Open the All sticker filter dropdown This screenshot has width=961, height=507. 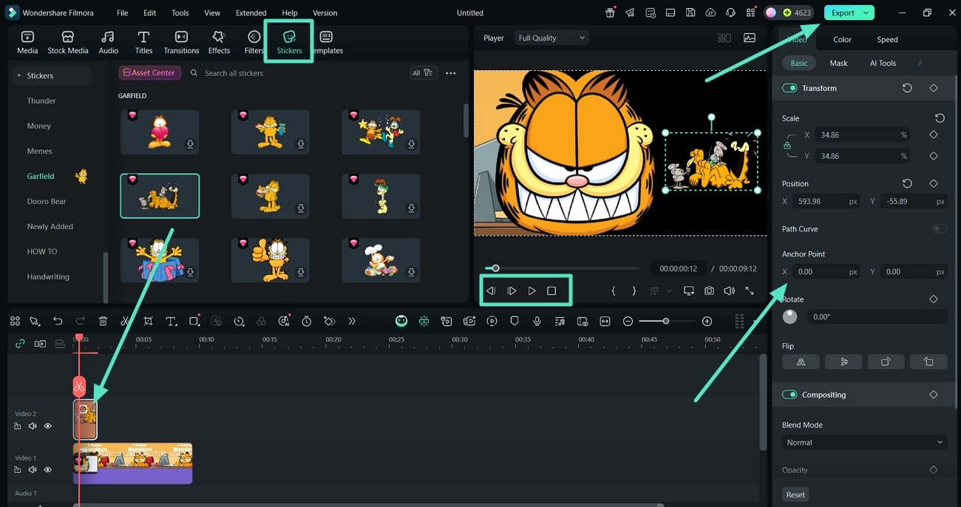424,73
